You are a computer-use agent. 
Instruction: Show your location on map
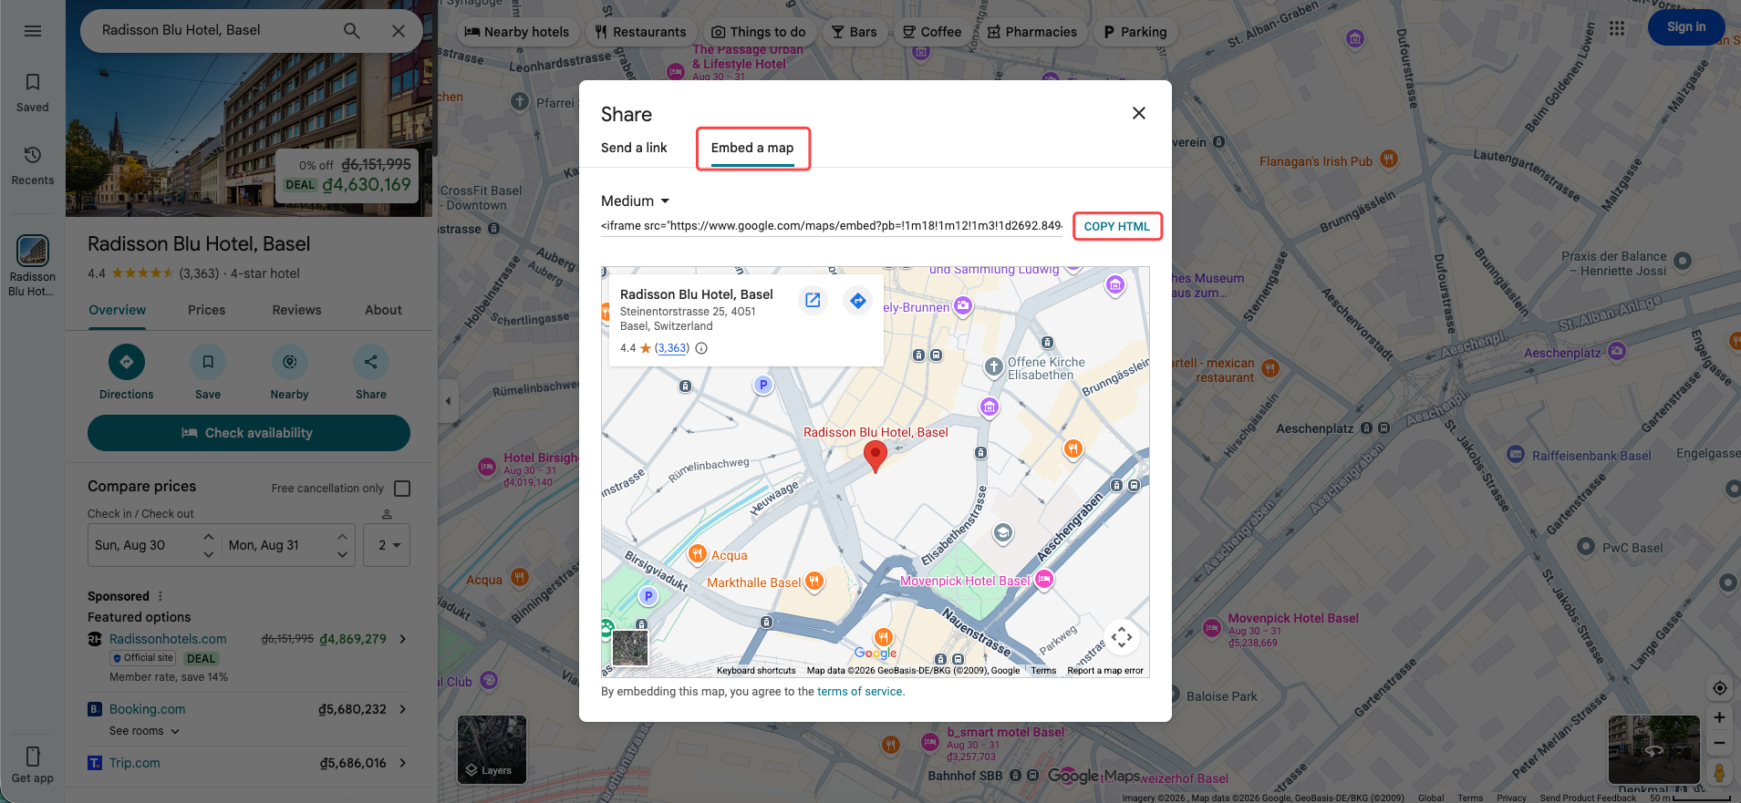click(1719, 688)
